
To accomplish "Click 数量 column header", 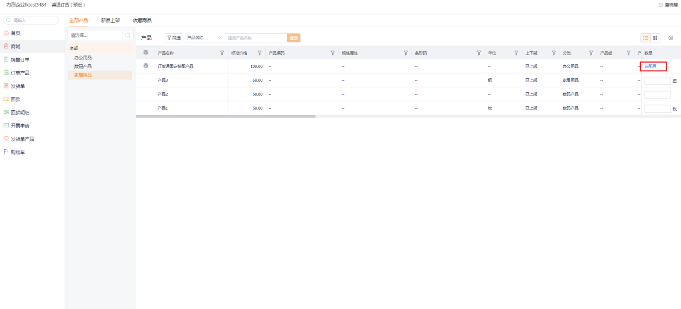I will [649, 53].
